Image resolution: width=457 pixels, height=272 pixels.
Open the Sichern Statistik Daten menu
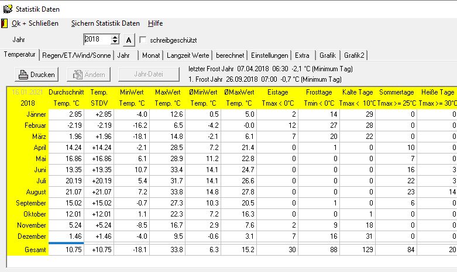point(105,23)
